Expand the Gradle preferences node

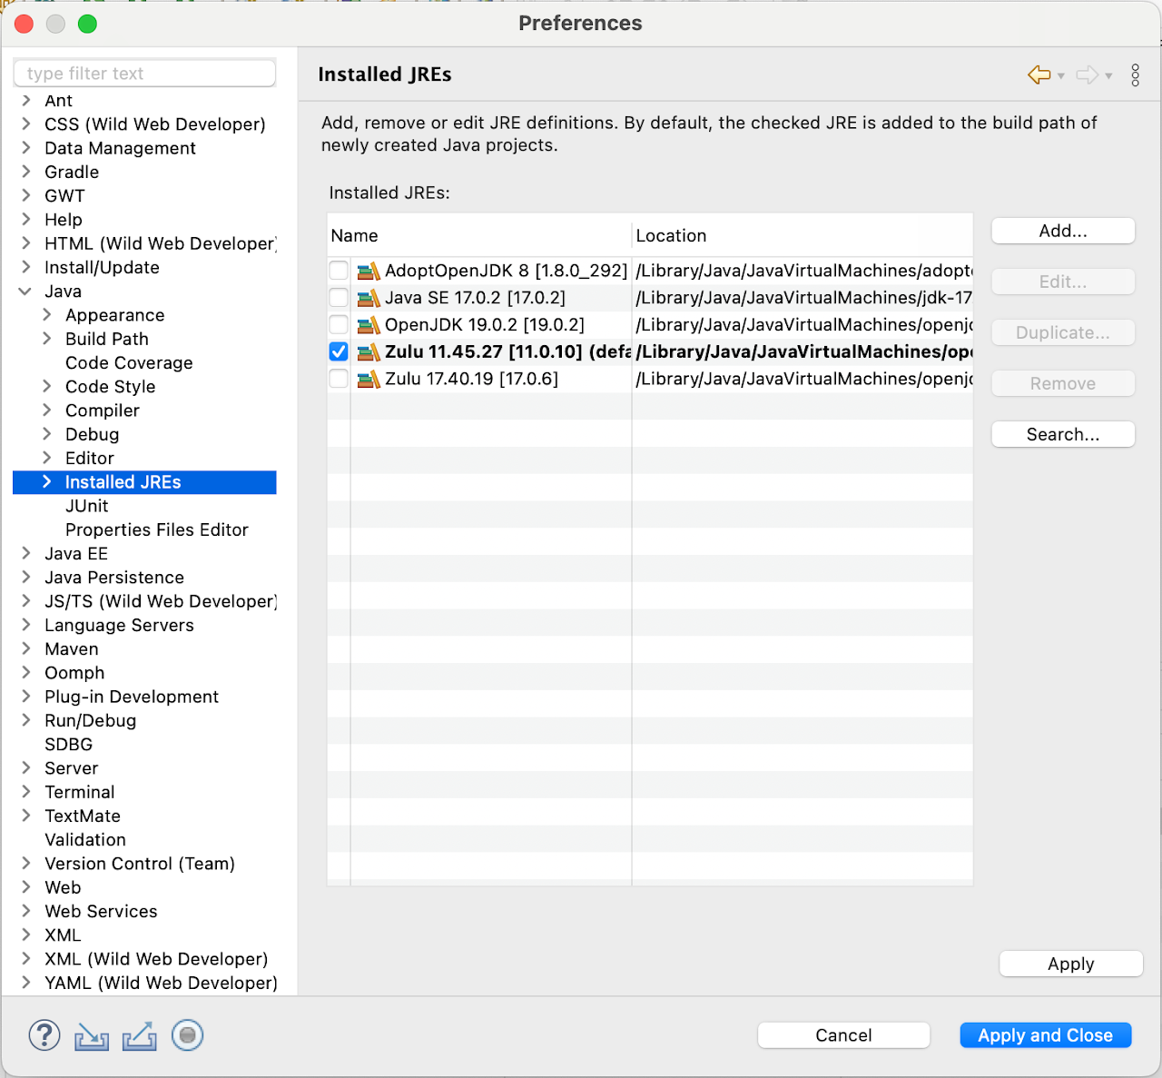click(25, 172)
